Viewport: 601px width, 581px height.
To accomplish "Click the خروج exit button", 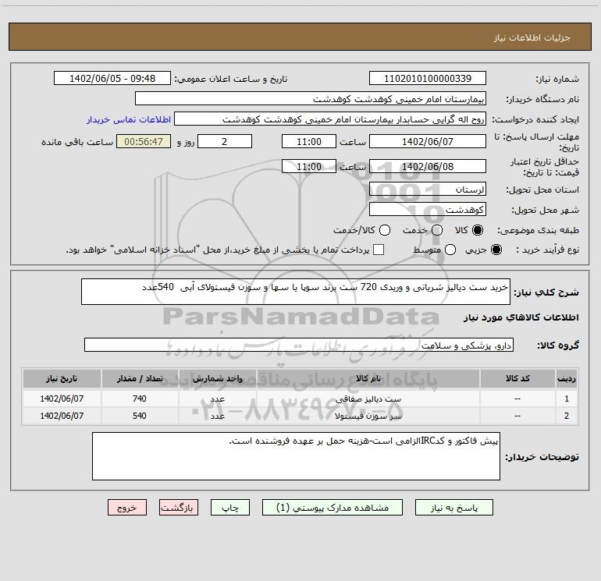I will (127, 508).
